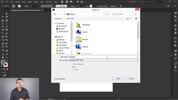Open the Edit menu
The image size is (178, 100).
click(x=12, y=2)
